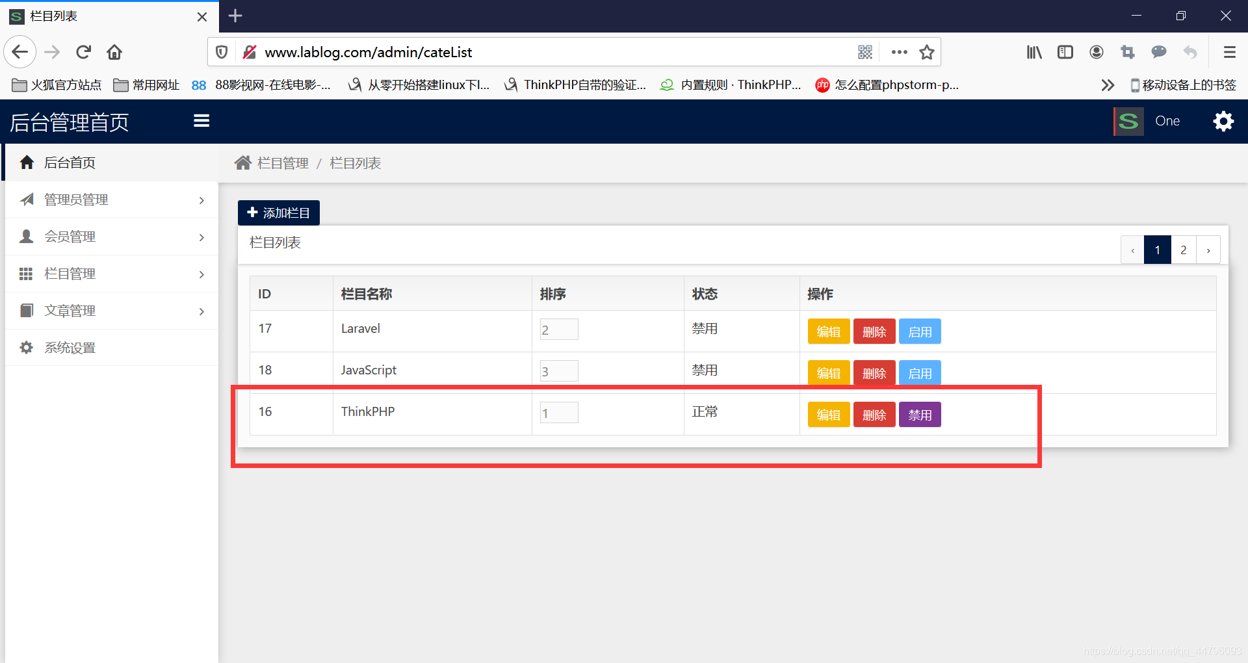Viewport: 1248px width, 663px height.
Task: Reload the page with the refresh icon
Action: [x=84, y=52]
